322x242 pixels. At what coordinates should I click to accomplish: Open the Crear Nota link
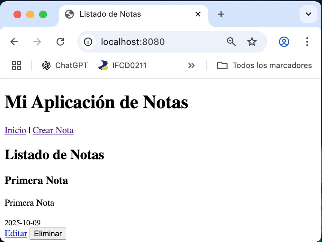pos(53,130)
